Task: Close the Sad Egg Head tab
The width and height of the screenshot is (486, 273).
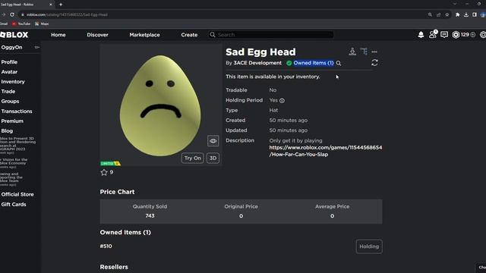Action: tap(51, 5)
